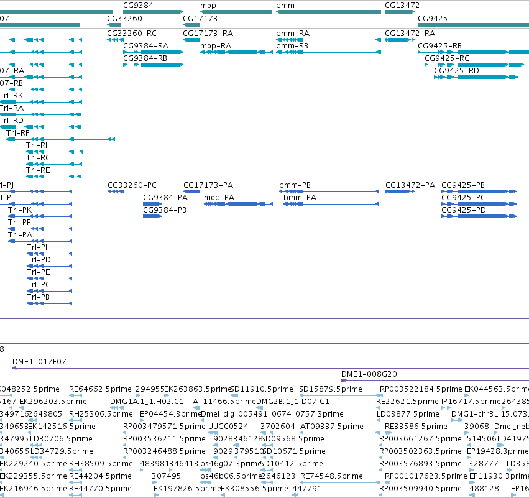Click the Trl-PF protein label
The image size is (529, 498).
coord(19,223)
